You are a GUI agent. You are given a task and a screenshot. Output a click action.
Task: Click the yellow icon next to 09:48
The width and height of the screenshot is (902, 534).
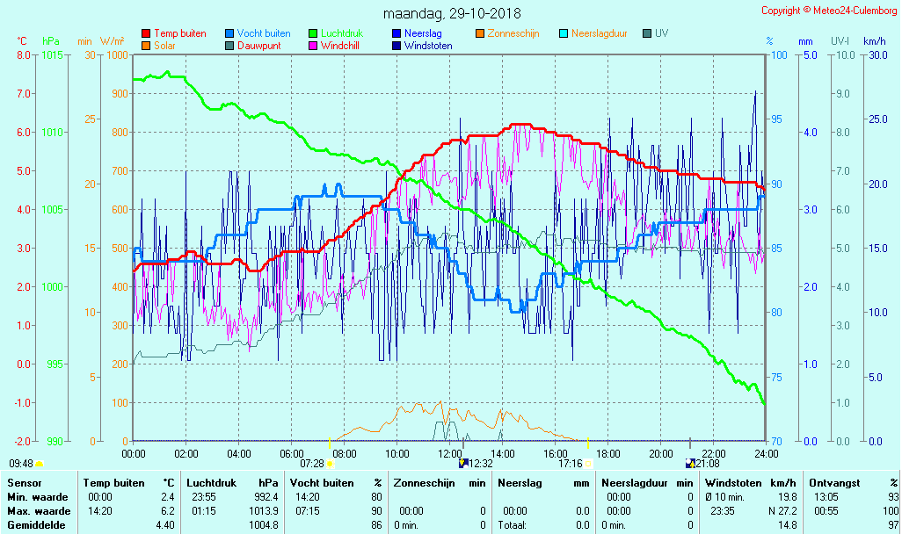40,463
